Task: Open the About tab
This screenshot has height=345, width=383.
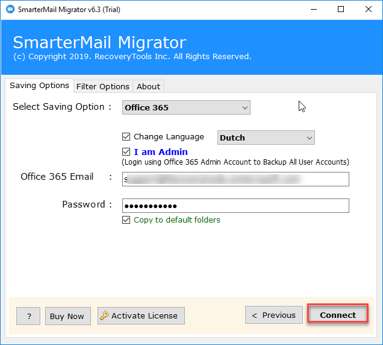Action: [148, 86]
